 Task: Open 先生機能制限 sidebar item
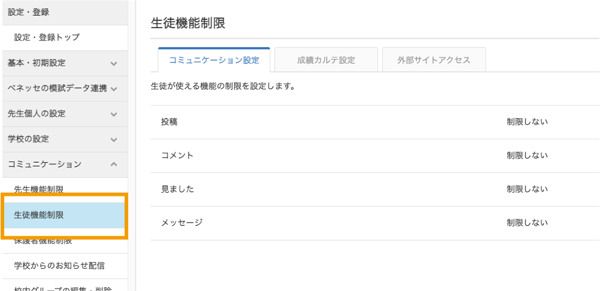tap(39, 189)
